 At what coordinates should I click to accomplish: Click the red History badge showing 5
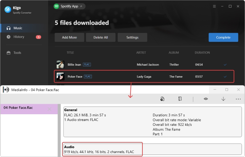tap(39, 37)
